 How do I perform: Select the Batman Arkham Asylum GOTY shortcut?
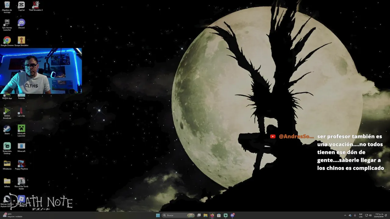coord(7,201)
